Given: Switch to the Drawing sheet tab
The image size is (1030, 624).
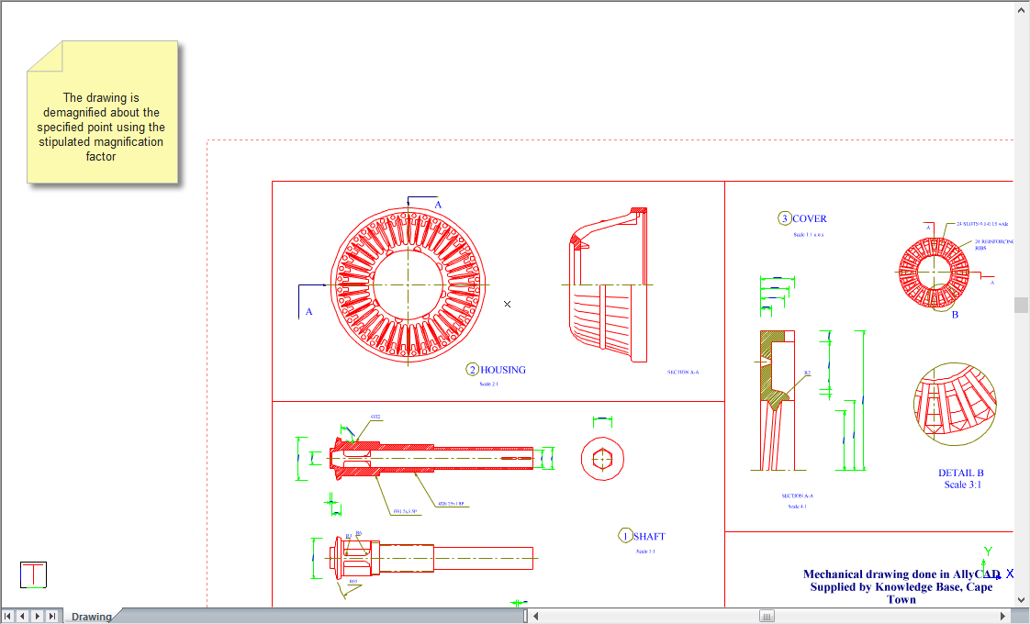Looking at the screenshot, I should click(91, 617).
